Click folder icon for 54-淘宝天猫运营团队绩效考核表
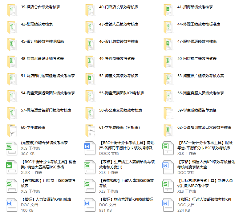Image resolution: width=247 pixels, height=216 pixels. (x=12, y=96)
